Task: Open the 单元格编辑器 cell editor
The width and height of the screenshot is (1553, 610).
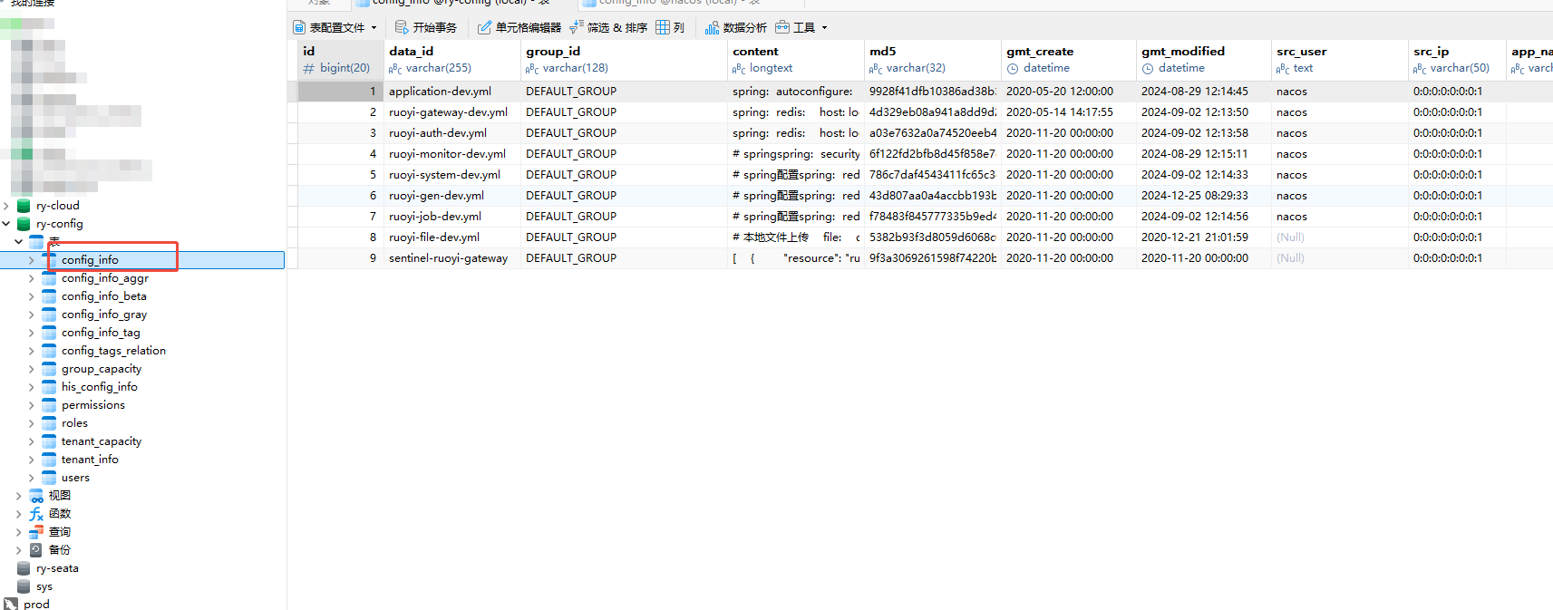Action: 519,27
